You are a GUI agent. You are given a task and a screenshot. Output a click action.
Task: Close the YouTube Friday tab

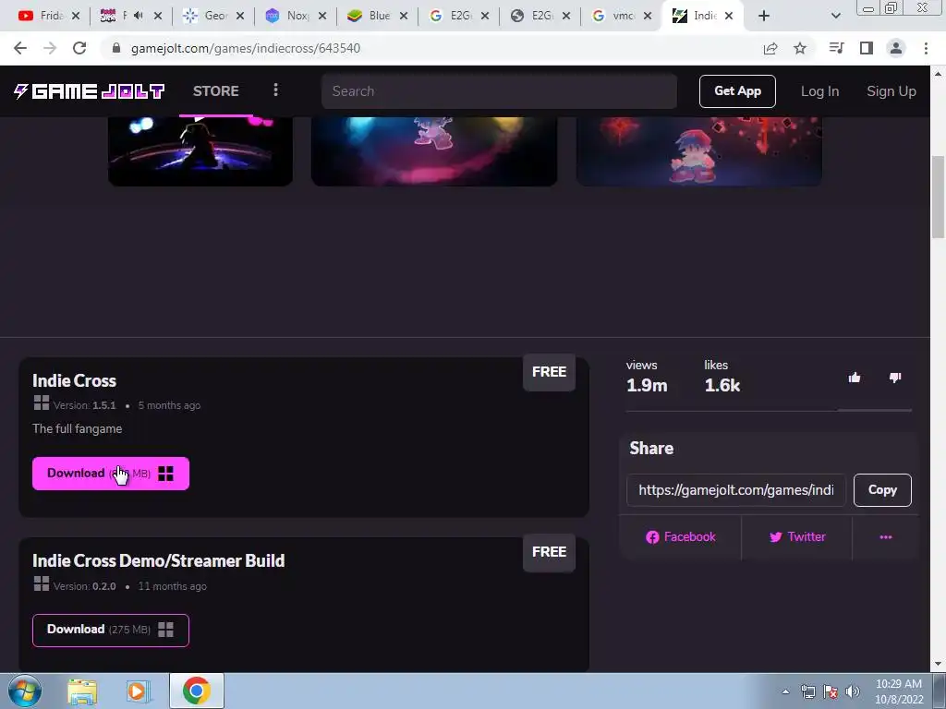click(x=76, y=17)
